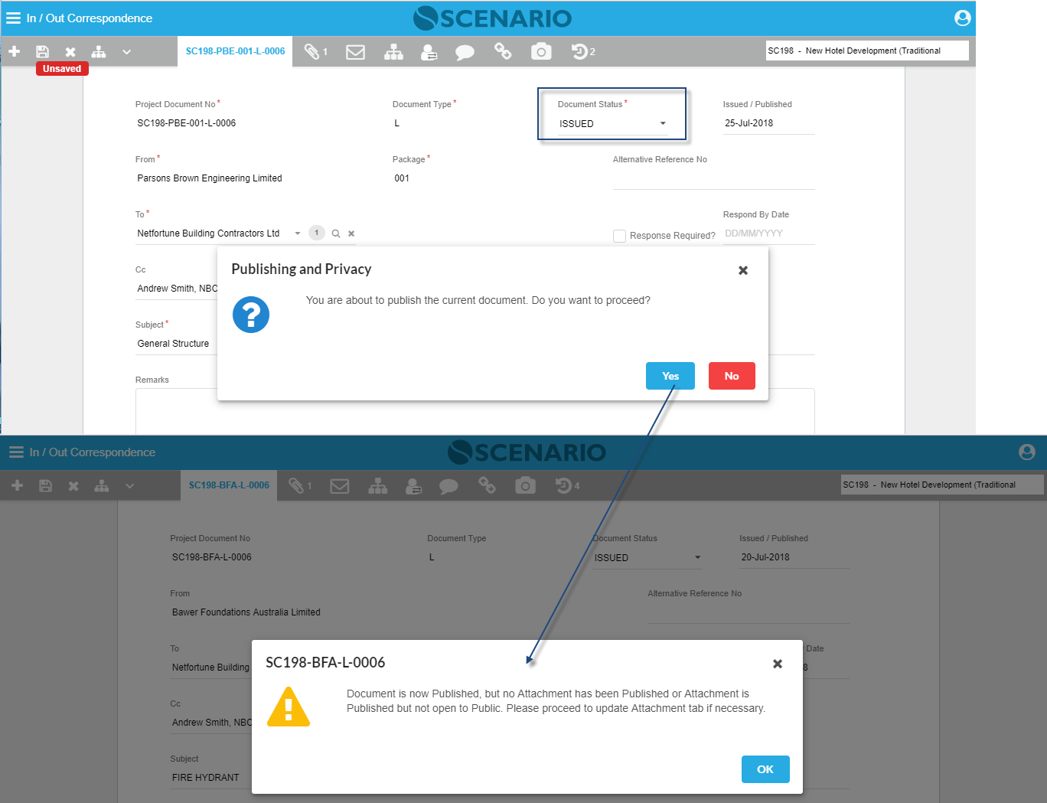Viewport: 1047px width, 803px height.
Task: Open the document workflow hierarchy icon
Action: tap(393, 51)
